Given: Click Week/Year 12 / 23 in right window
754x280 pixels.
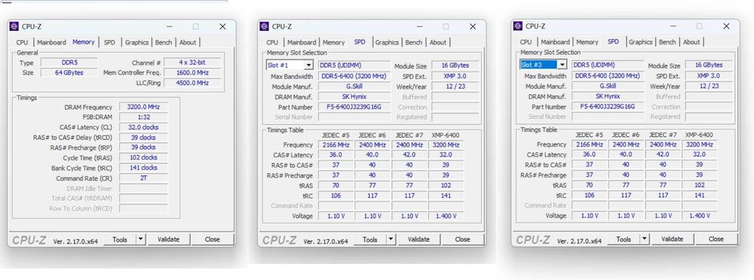Looking at the screenshot, I should 709,86.
